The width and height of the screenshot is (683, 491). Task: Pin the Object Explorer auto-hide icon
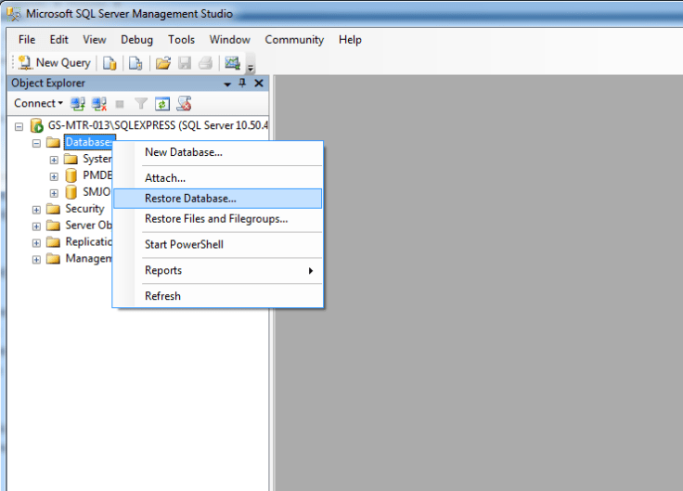(243, 84)
